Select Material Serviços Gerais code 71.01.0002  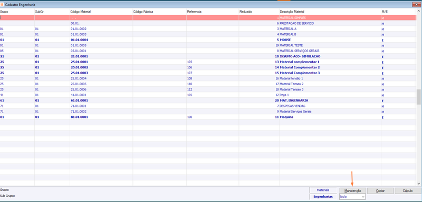(x=208, y=112)
